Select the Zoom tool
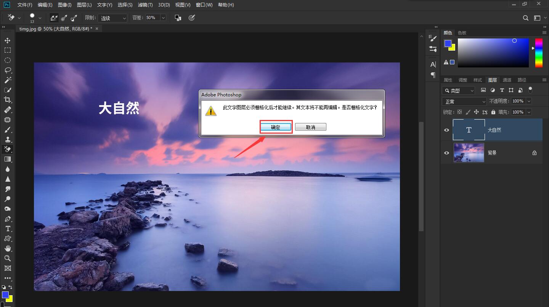The height and width of the screenshot is (307, 549). (8, 258)
